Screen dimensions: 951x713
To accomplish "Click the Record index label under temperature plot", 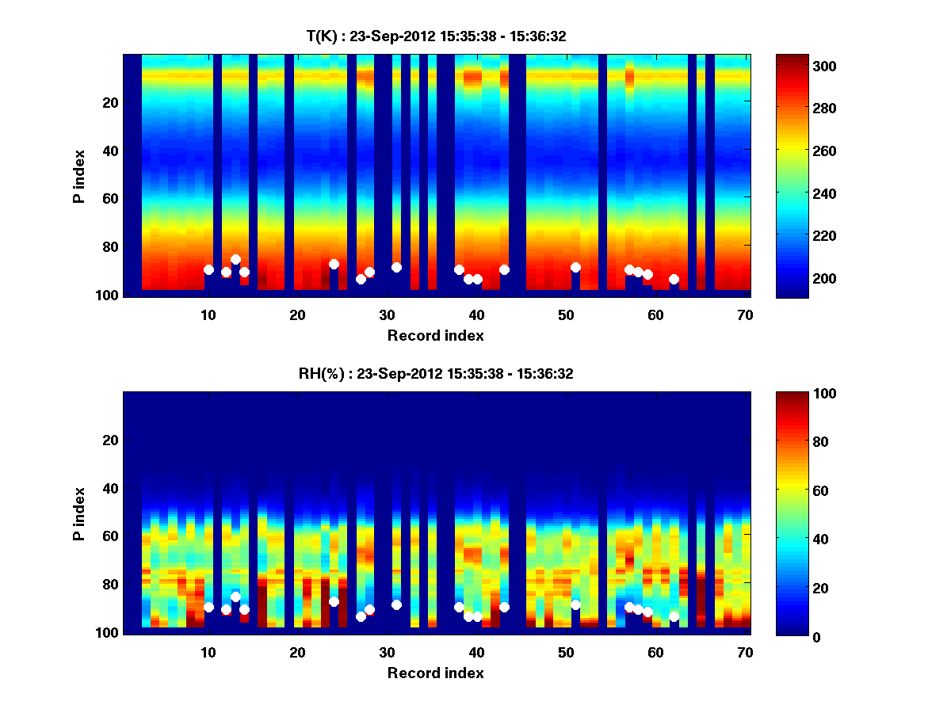I will coord(435,335).
